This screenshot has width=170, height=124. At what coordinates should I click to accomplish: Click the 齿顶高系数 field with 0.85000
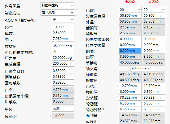pyautogui.click(x=63, y=71)
